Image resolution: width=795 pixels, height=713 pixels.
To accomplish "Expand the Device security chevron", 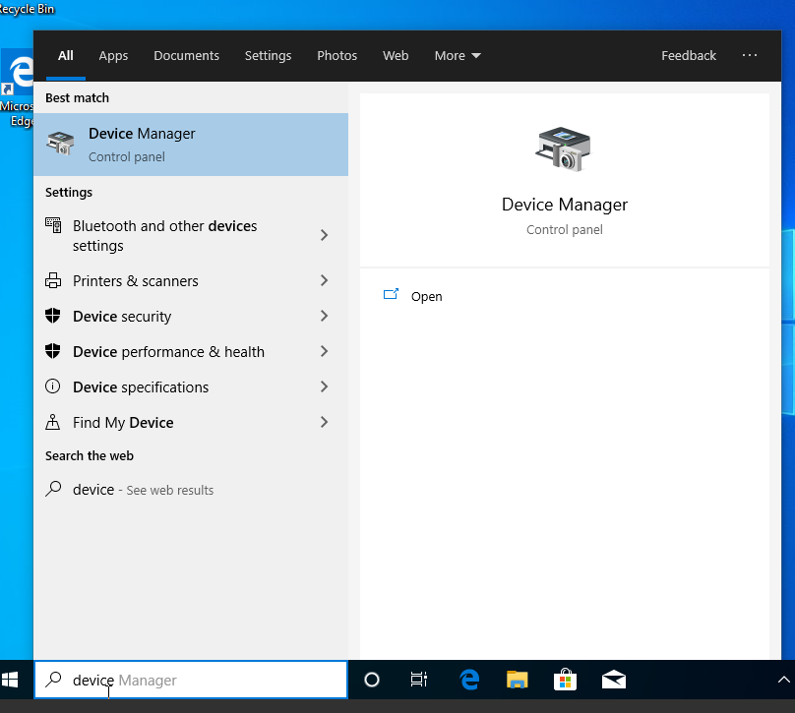I will tap(324, 317).
